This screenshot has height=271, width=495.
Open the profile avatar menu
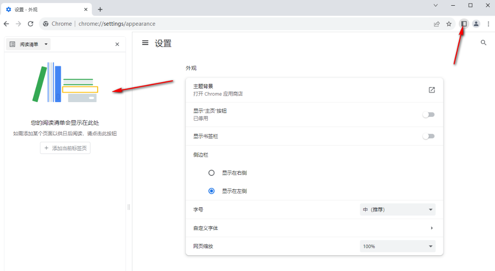[x=476, y=24]
